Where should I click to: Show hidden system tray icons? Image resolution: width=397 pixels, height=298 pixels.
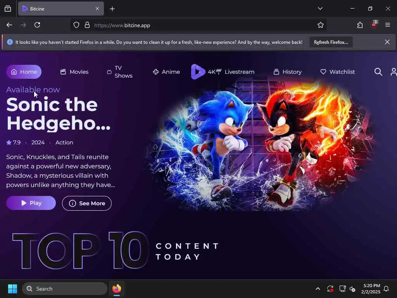tap(318, 289)
